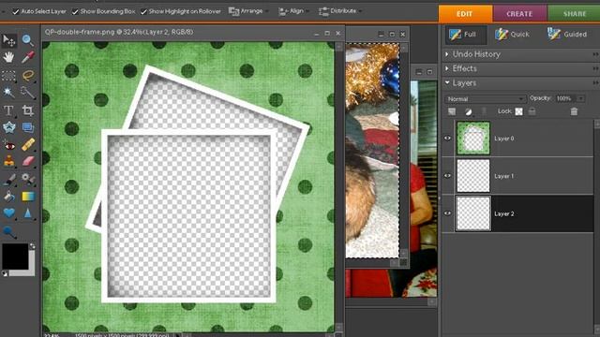Open the Arrange dropdown
This screenshot has width=600, height=337.
click(248, 11)
